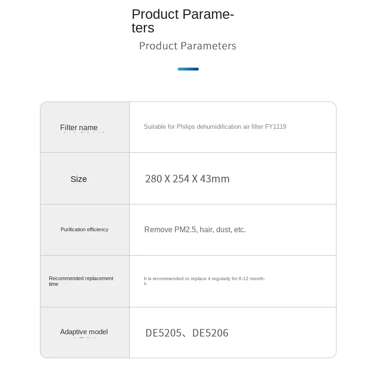Select the "Filter name" label cell
This screenshot has width=376, height=376.
coord(79,127)
